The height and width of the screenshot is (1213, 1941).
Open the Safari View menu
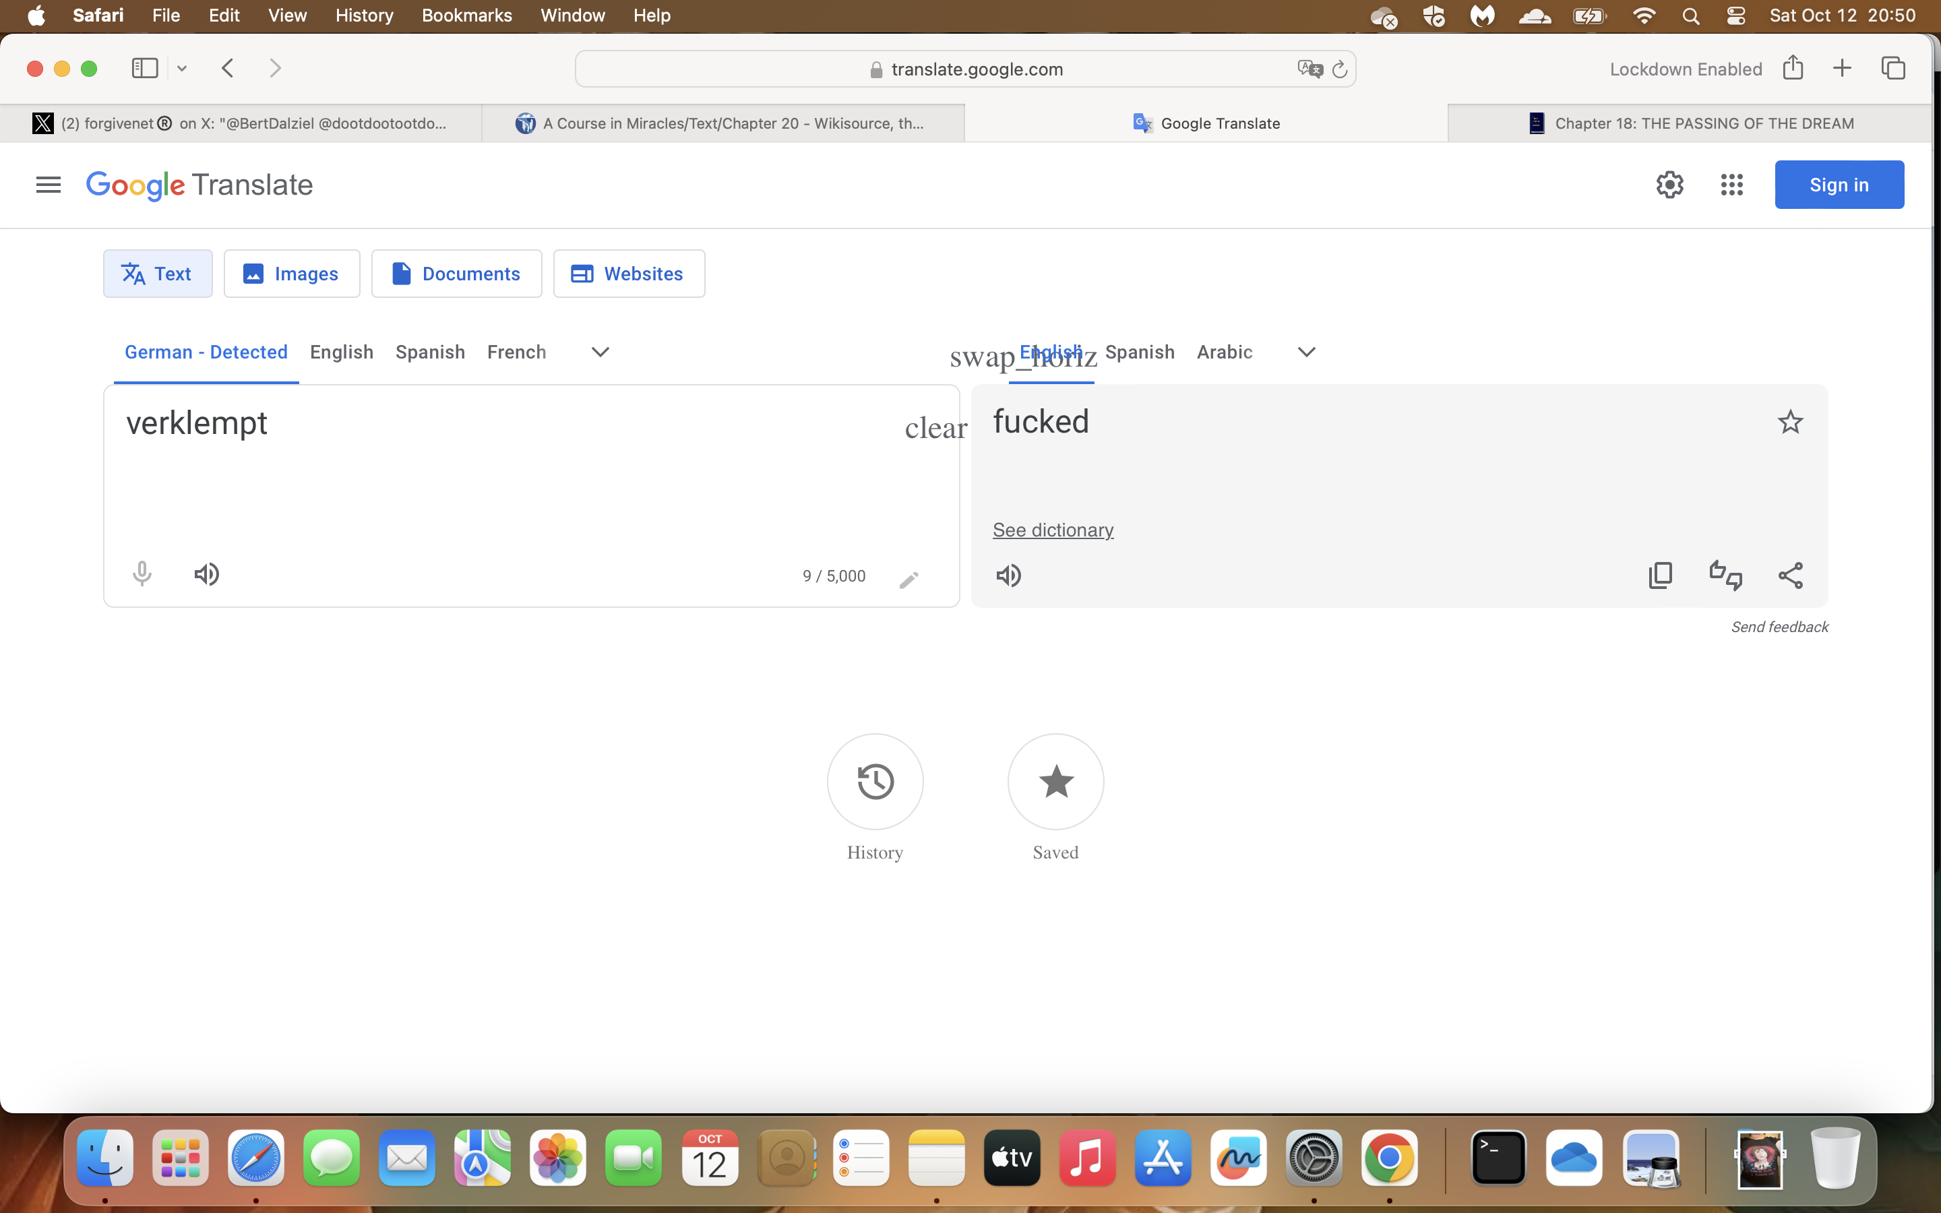click(x=287, y=15)
